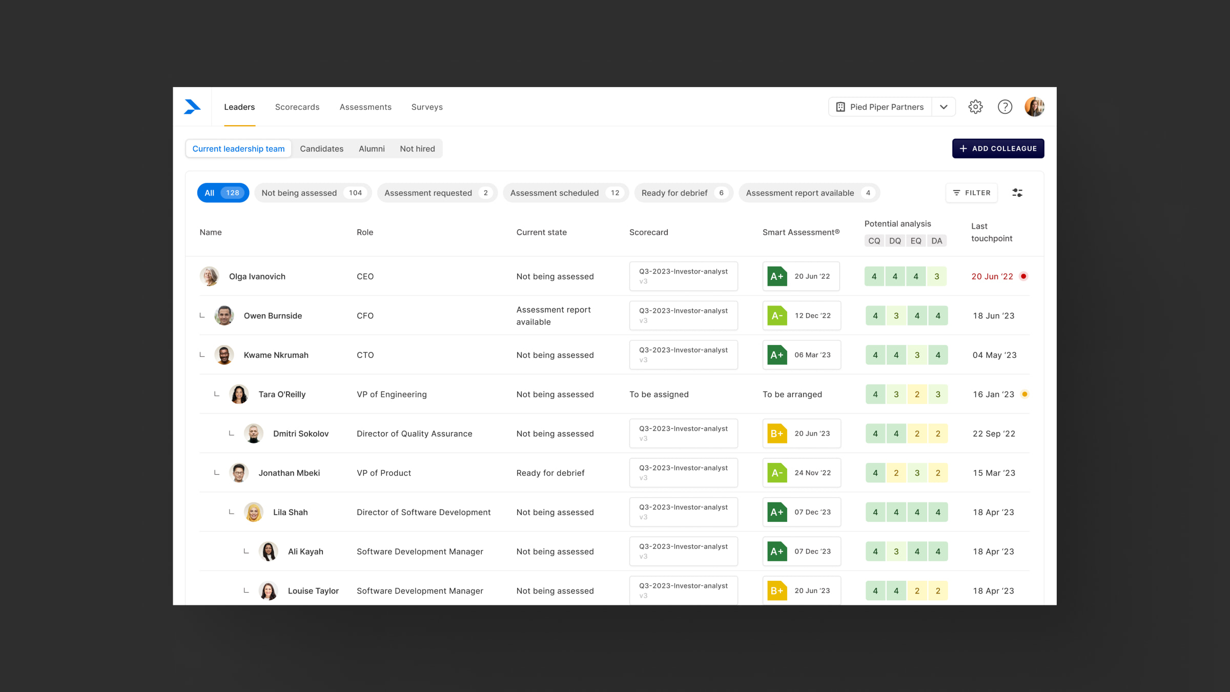Toggle the Assessment requested chip
Image resolution: width=1230 pixels, height=692 pixels.
pyautogui.click(x=437, y=193)
